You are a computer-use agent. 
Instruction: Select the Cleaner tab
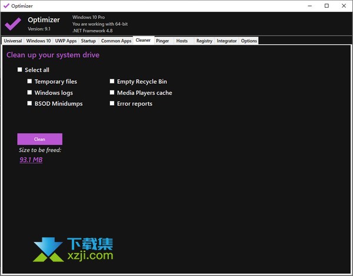pos(143,41)
